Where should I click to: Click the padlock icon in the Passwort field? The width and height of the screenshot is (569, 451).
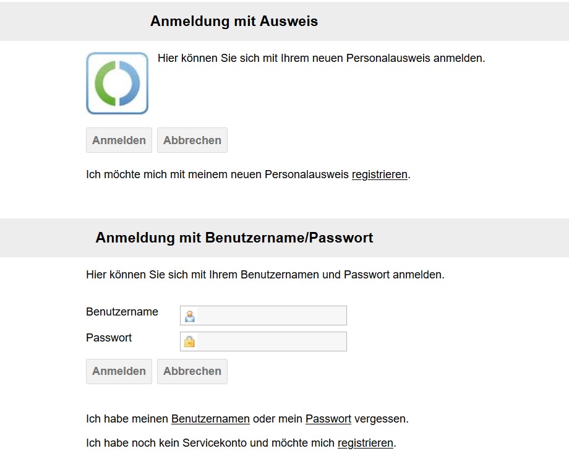point(190,341)
